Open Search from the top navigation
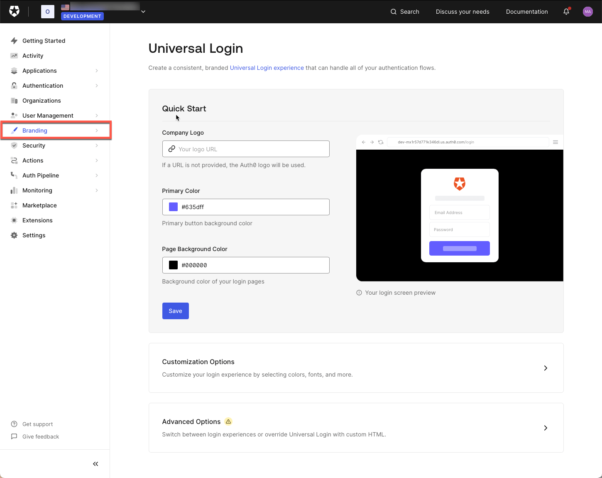 [x=404, y=12]
